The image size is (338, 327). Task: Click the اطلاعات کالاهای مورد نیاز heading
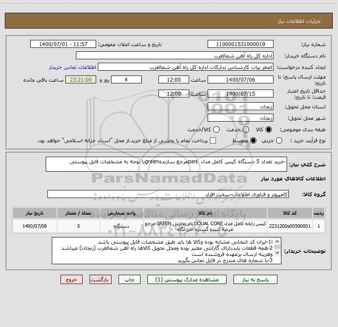pyautogui.click(x=293, y=179)
